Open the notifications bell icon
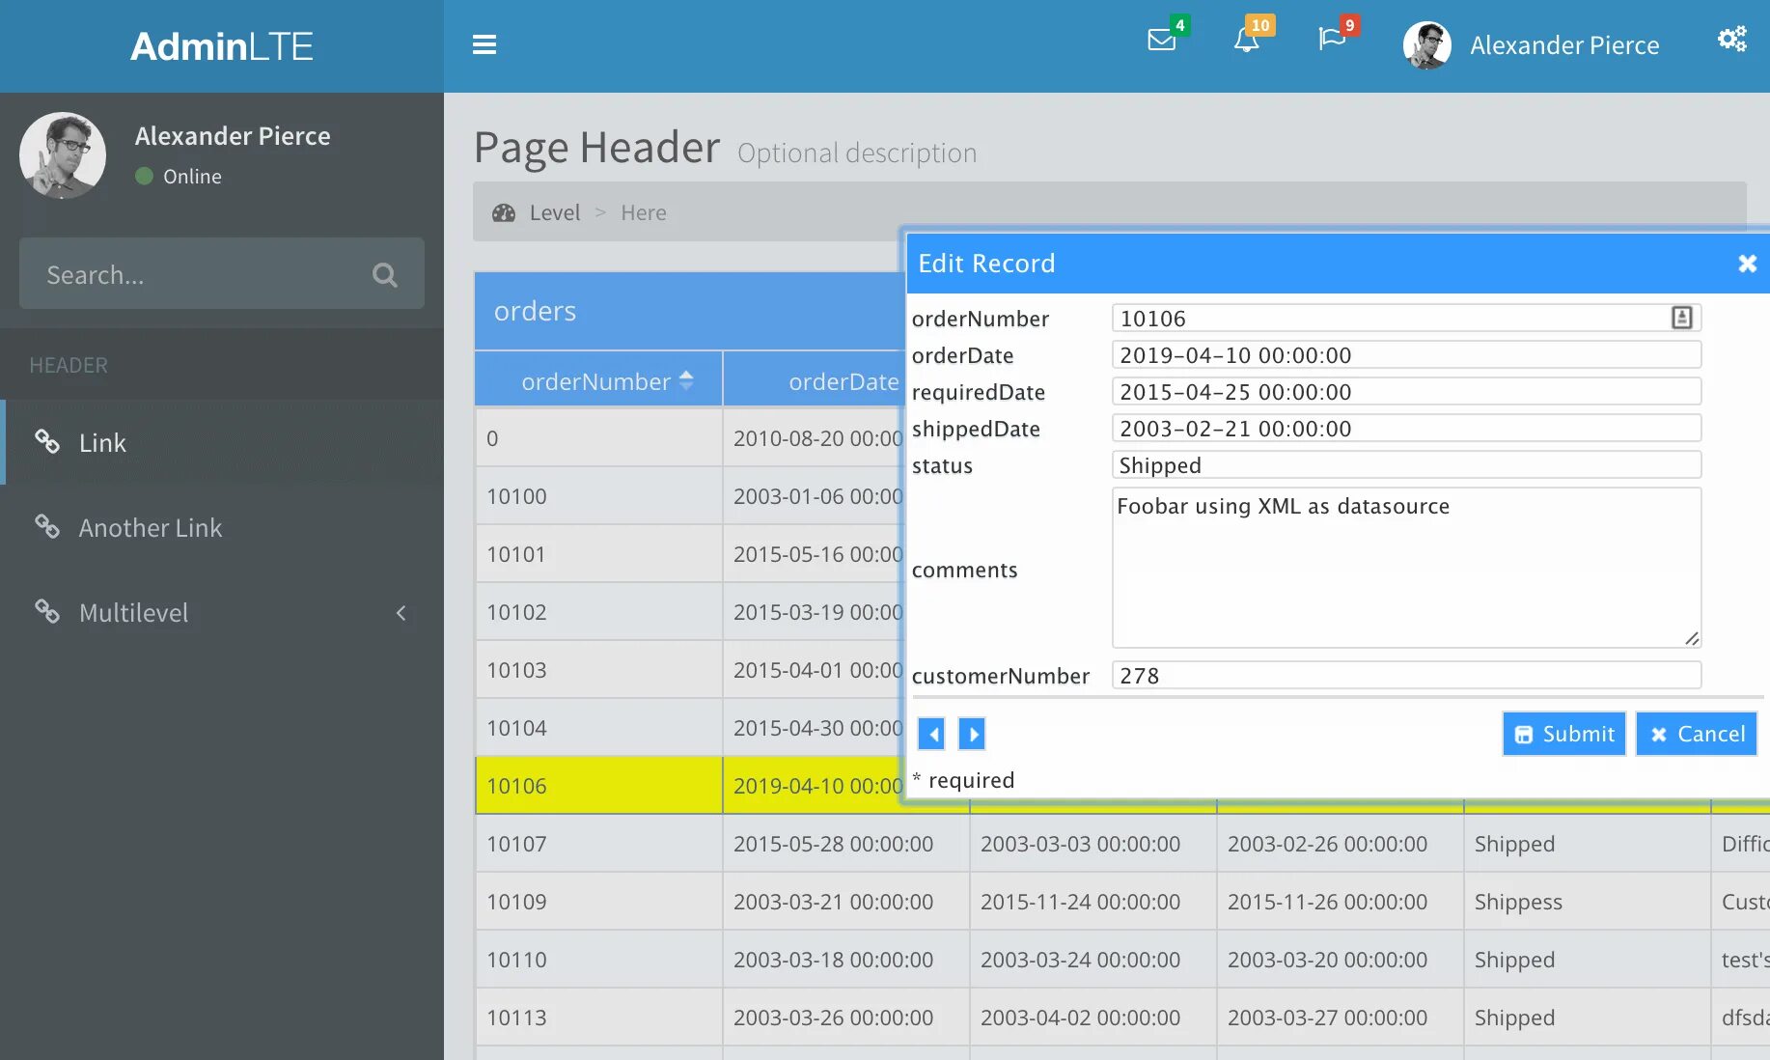Image resolution: width=1770 pixels, height=1060 pixels. [1246, 40]
